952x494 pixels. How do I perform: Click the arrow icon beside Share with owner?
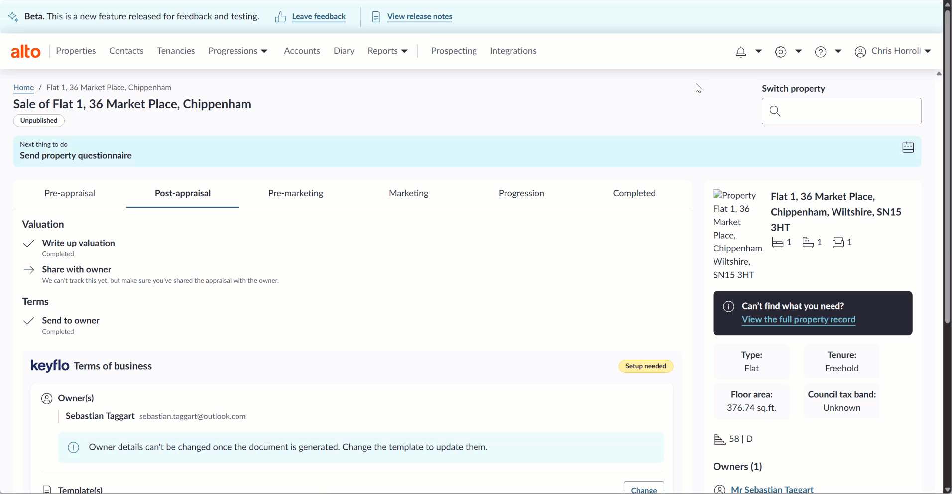coord(29,269)
